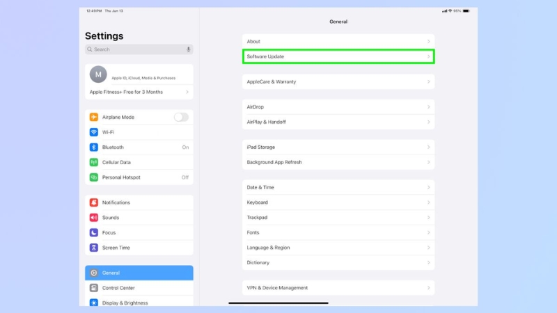This screenshot has height=313, width=557.
Task: Click the microphone icon in the search field
Action: point(188,49)
